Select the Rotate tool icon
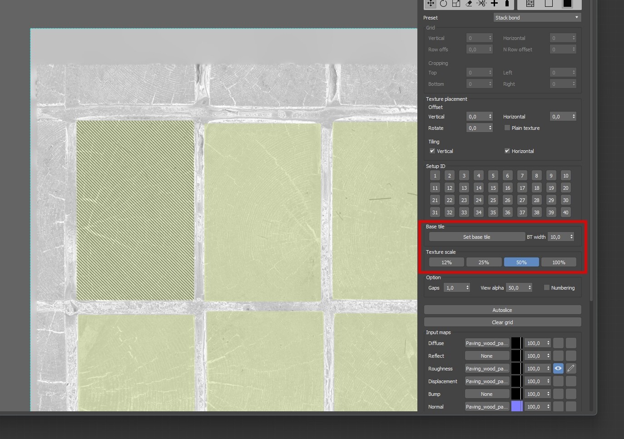 pos(443,4)
